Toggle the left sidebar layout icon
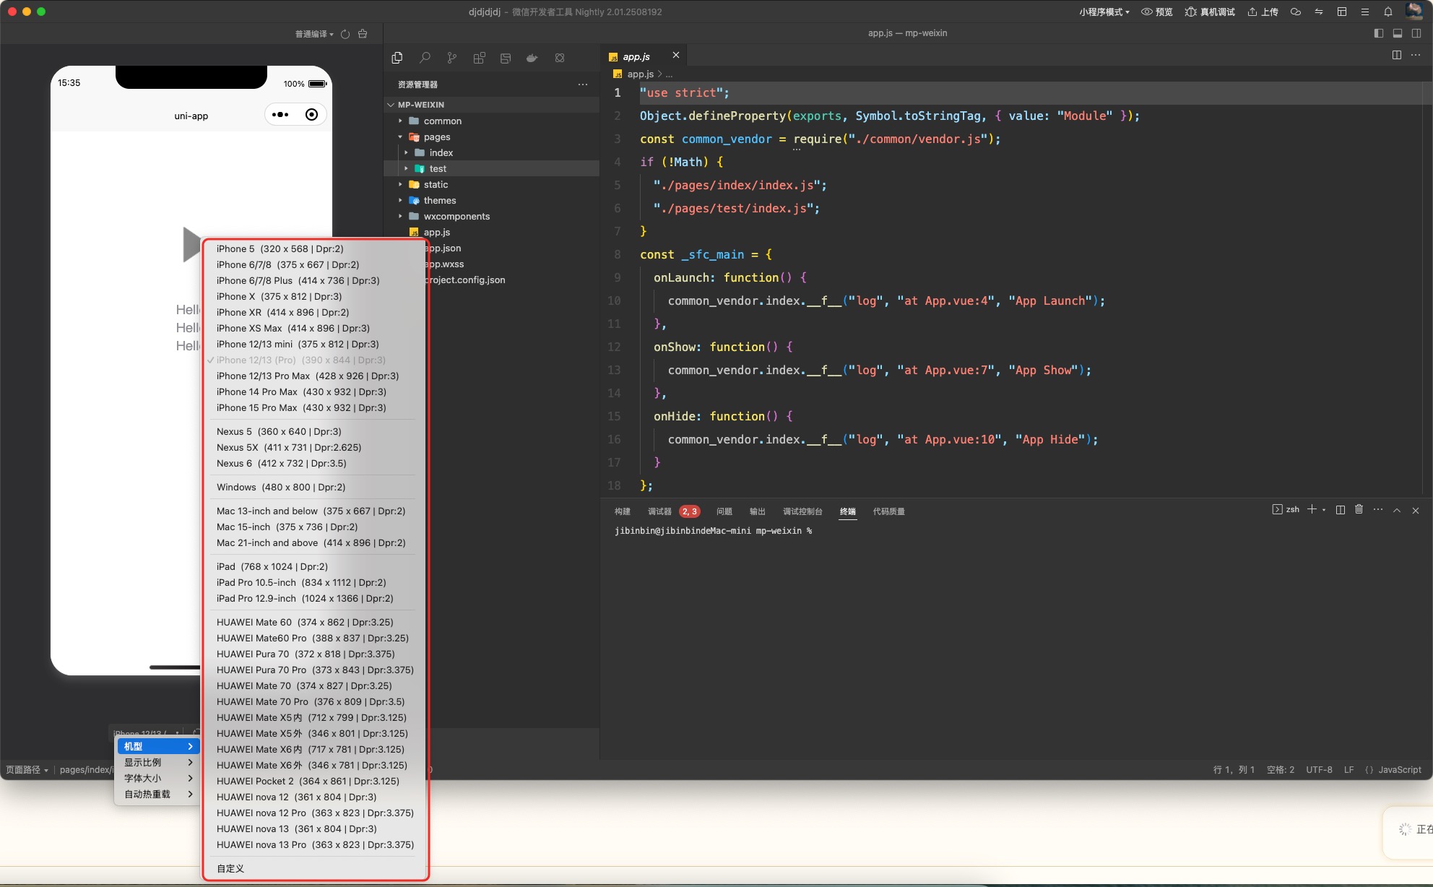 1378,33
